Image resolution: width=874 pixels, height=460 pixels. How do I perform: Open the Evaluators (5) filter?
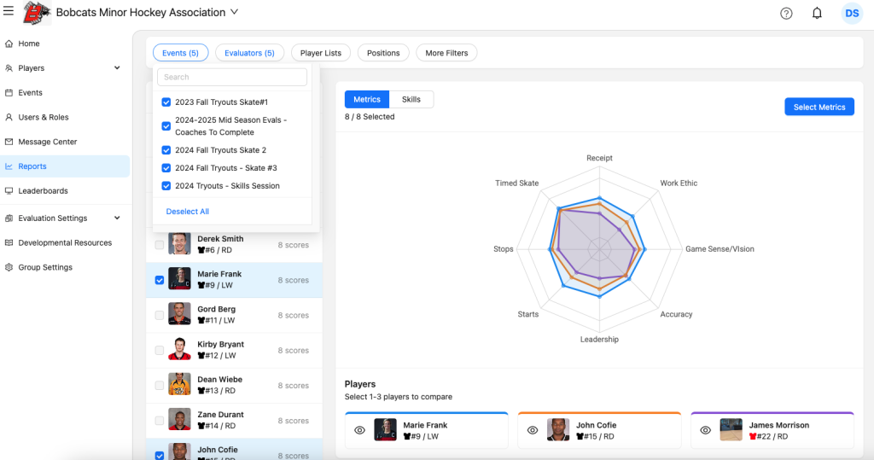249,53
